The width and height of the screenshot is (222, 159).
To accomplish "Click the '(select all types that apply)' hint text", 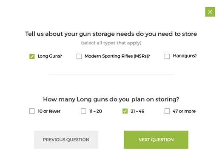I will (x=111, y=43).
